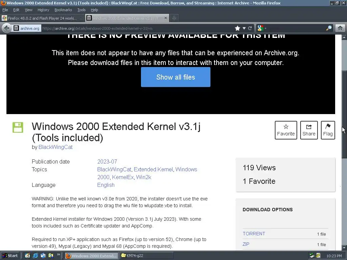
Task: Open the History menu
Action: [43, 10]
